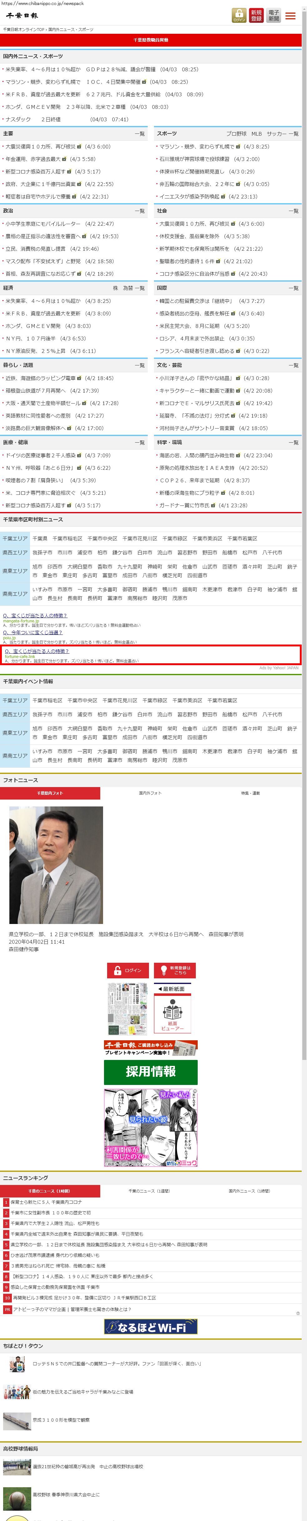The image size is (307, 1521).
Task: Select 千葉県 in the area news list
Action: click(40, 539)
